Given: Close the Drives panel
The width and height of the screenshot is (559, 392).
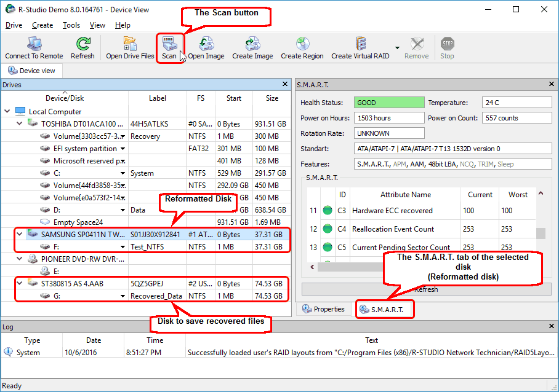Looking at the screenshot, I should tap(285, 84).
